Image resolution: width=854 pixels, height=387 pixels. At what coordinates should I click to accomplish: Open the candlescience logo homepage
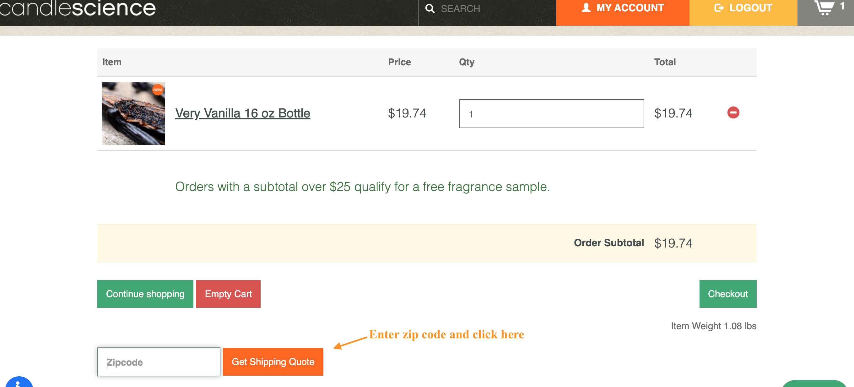(78, 8)
